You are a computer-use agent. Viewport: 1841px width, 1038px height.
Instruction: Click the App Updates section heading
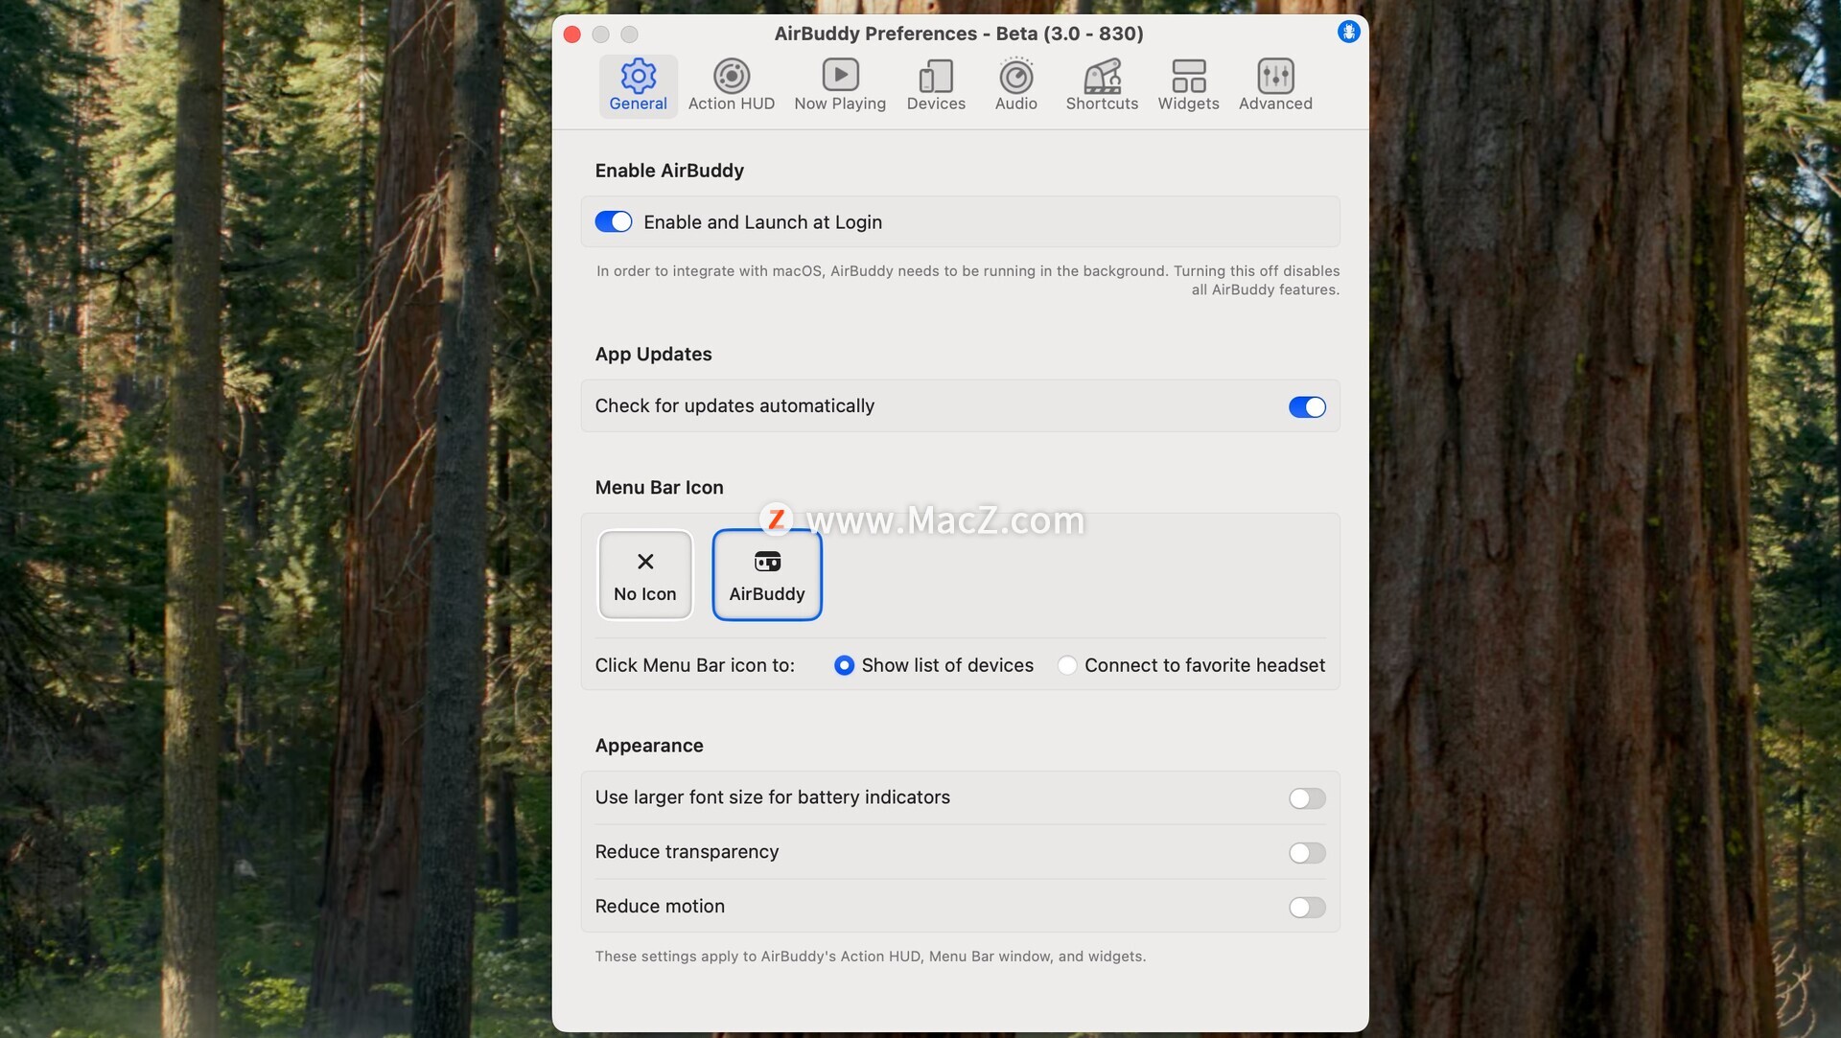pos(653,354)
